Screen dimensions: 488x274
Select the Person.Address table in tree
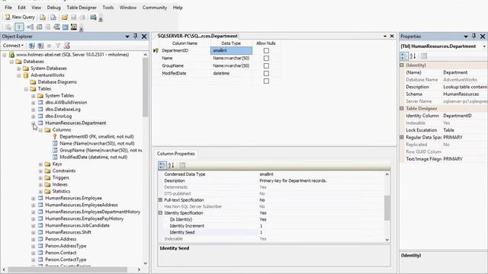pyautogui.click(x=61, y=239)
